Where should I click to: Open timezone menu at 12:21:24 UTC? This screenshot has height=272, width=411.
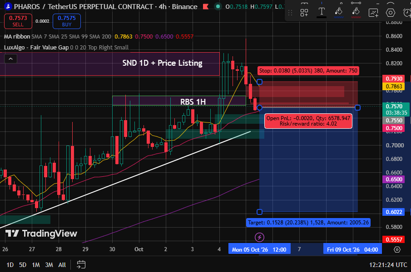pyautogui.click(x=388, y=265)
